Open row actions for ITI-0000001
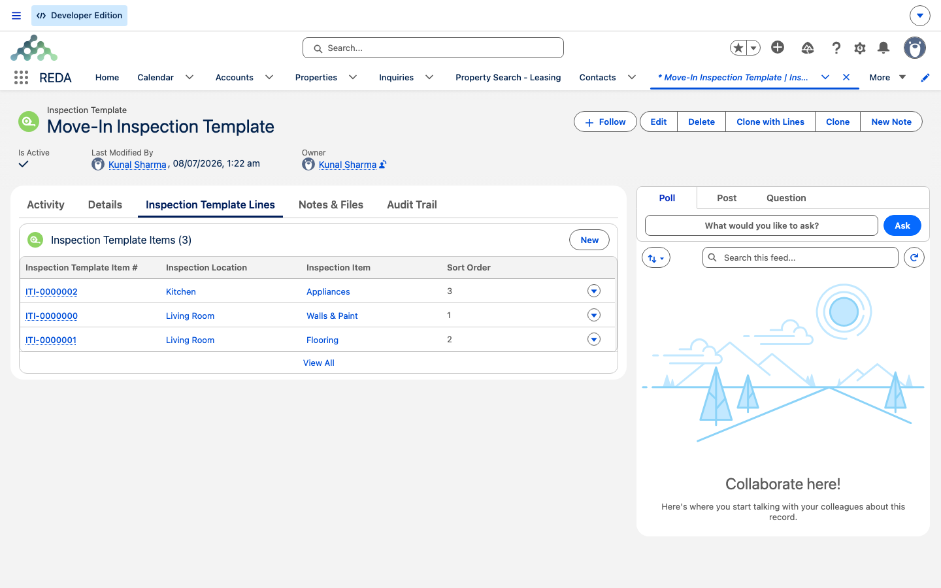This screenshot has height=588, width=941. [594, 339]
